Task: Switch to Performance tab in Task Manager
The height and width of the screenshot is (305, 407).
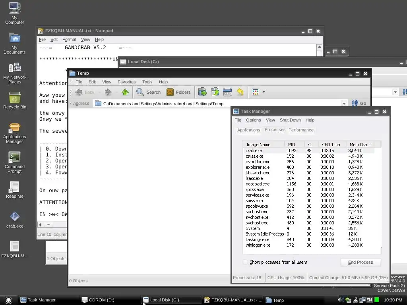Action: pyautogui.click(x=301, y=130)
